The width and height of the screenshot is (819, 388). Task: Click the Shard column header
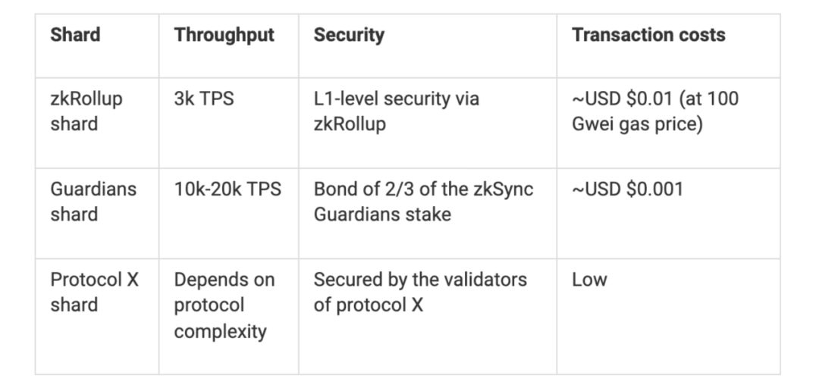[75, 35]
